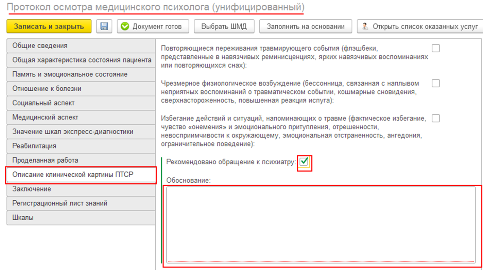The height and width of the screenshot is (271, 484).
Task: Check the recurring trauma flashbacks checkbox
Action: pyautogui.click(x=435, y=48)
